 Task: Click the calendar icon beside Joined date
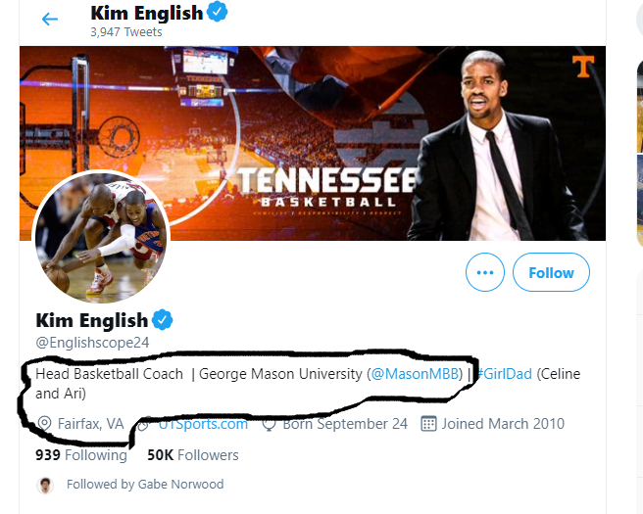click(427, 424)
